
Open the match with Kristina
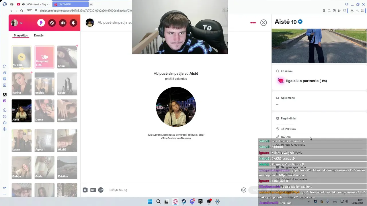[67, 167]
